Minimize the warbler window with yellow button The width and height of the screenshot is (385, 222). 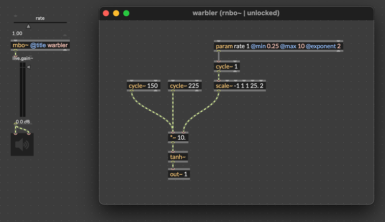116,13
